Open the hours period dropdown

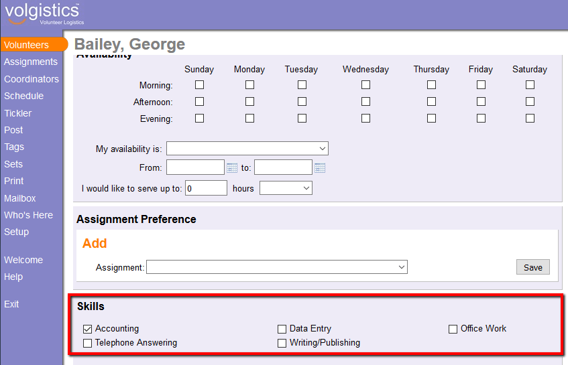[x=286, y=188]
